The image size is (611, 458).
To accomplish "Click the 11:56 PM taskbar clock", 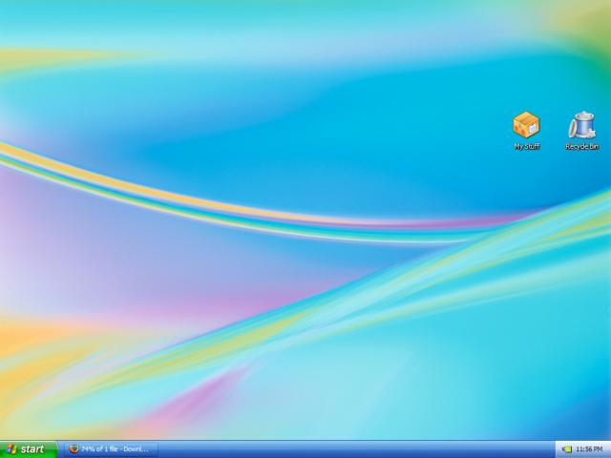I will point(589,449).
